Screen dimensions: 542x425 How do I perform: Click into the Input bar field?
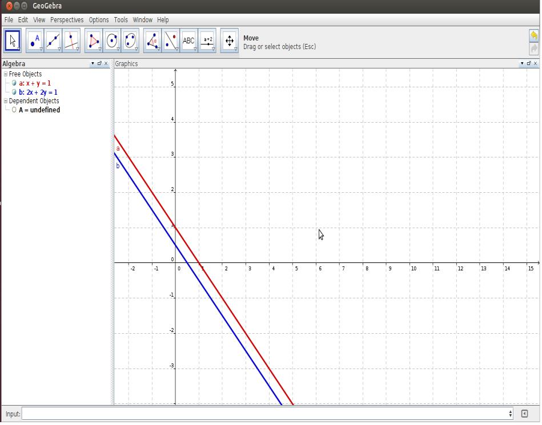point(265,414)
